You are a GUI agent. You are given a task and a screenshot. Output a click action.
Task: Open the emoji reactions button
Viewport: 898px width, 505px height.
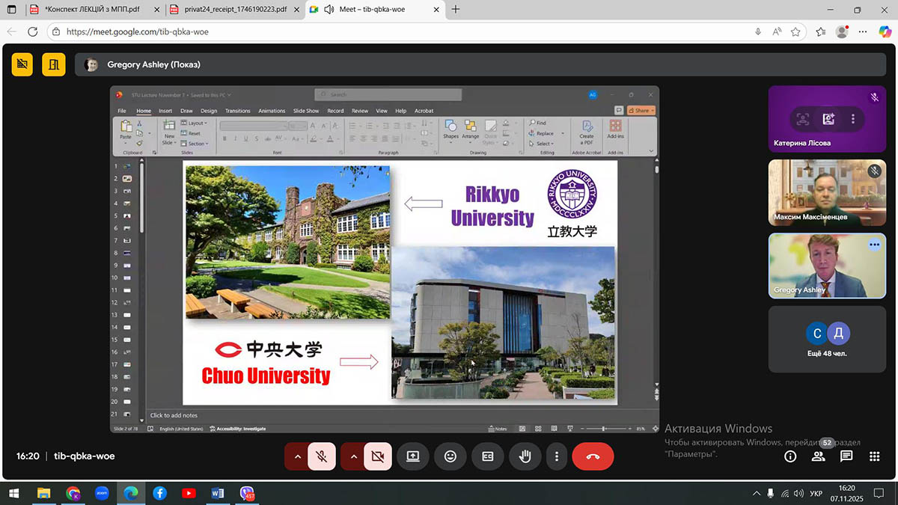(450, 456)
